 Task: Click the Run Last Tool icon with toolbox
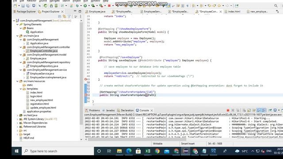(101, 6)
